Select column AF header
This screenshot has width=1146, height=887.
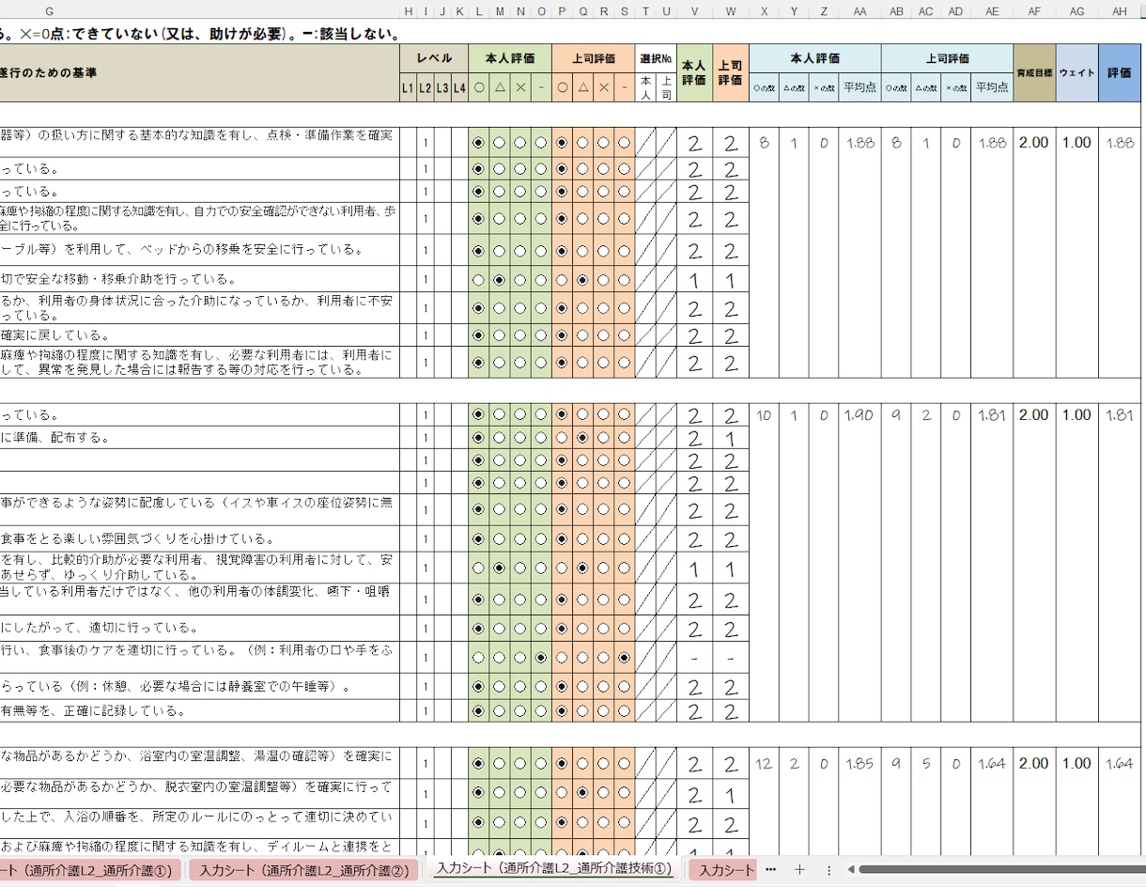[1034, 10]
